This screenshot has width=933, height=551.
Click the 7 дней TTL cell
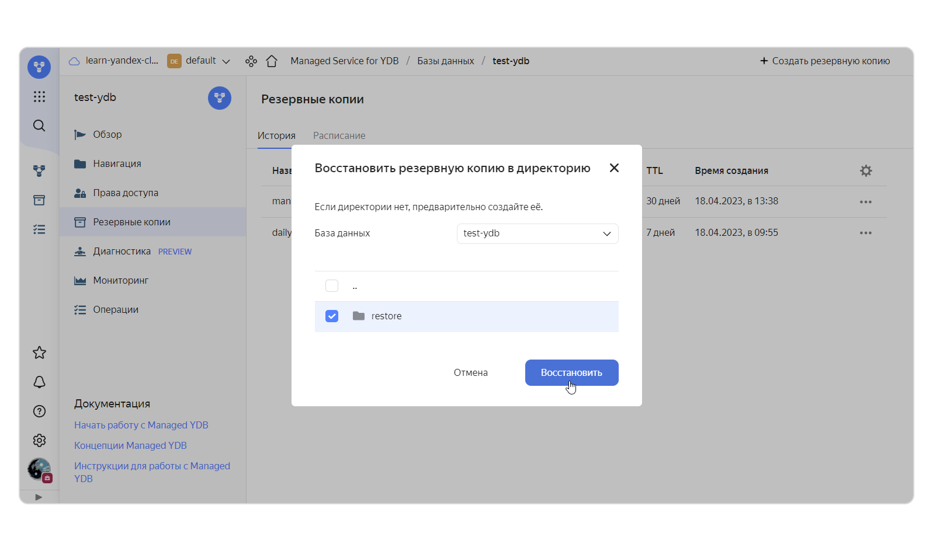coord(660,232)
